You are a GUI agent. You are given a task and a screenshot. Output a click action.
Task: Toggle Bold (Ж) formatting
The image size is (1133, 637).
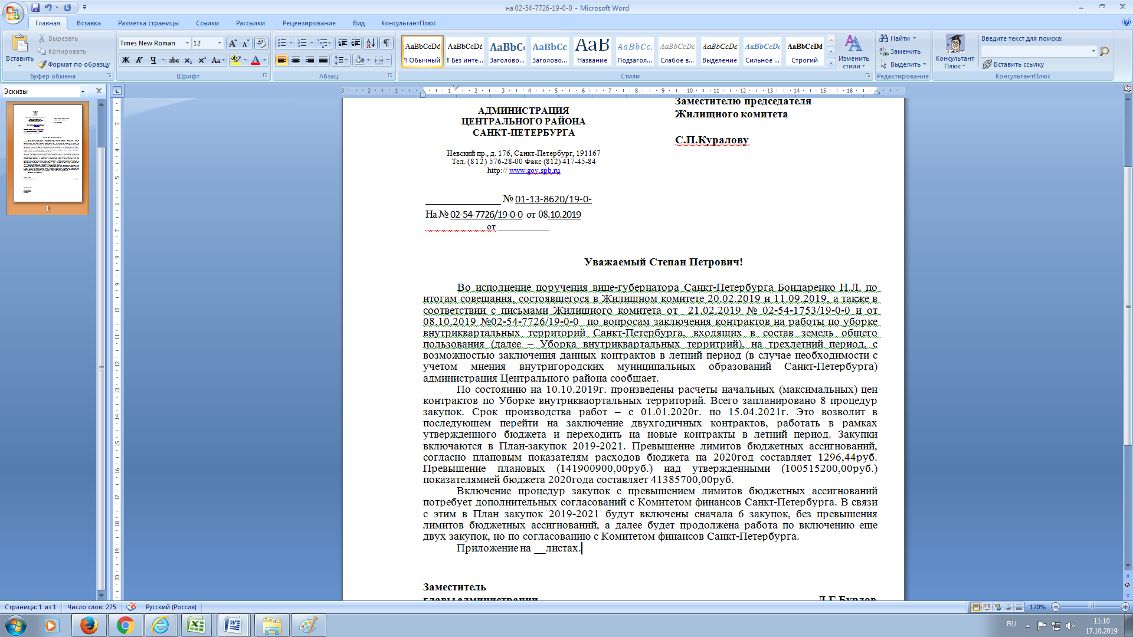125,60
